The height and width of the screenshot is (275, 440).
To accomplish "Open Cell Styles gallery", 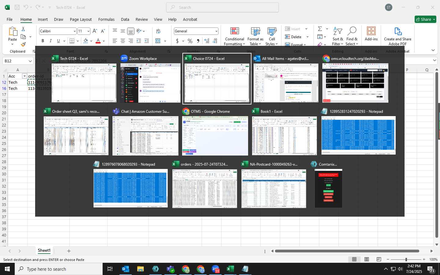I will (272, 36).
